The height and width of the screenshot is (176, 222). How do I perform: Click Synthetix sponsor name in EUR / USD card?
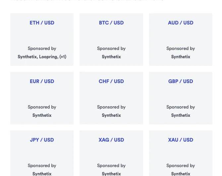pos(42,115)
